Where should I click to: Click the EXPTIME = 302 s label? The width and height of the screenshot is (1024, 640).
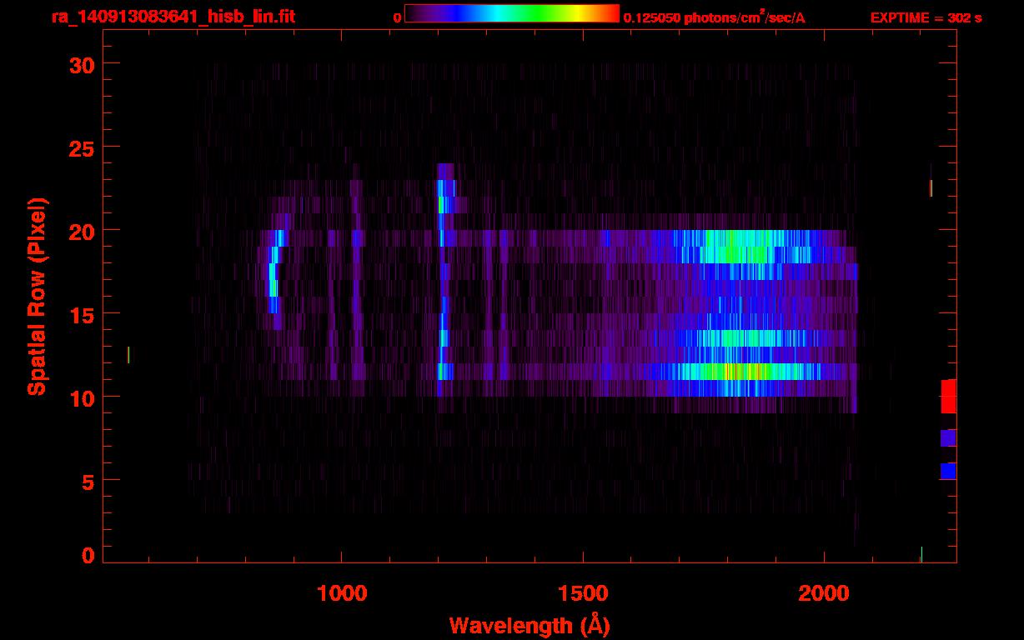coord(926,17)
